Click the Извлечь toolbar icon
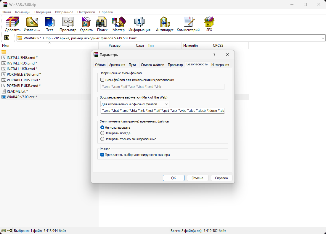Viewport: 326px width, 234px height. (32, 24)
